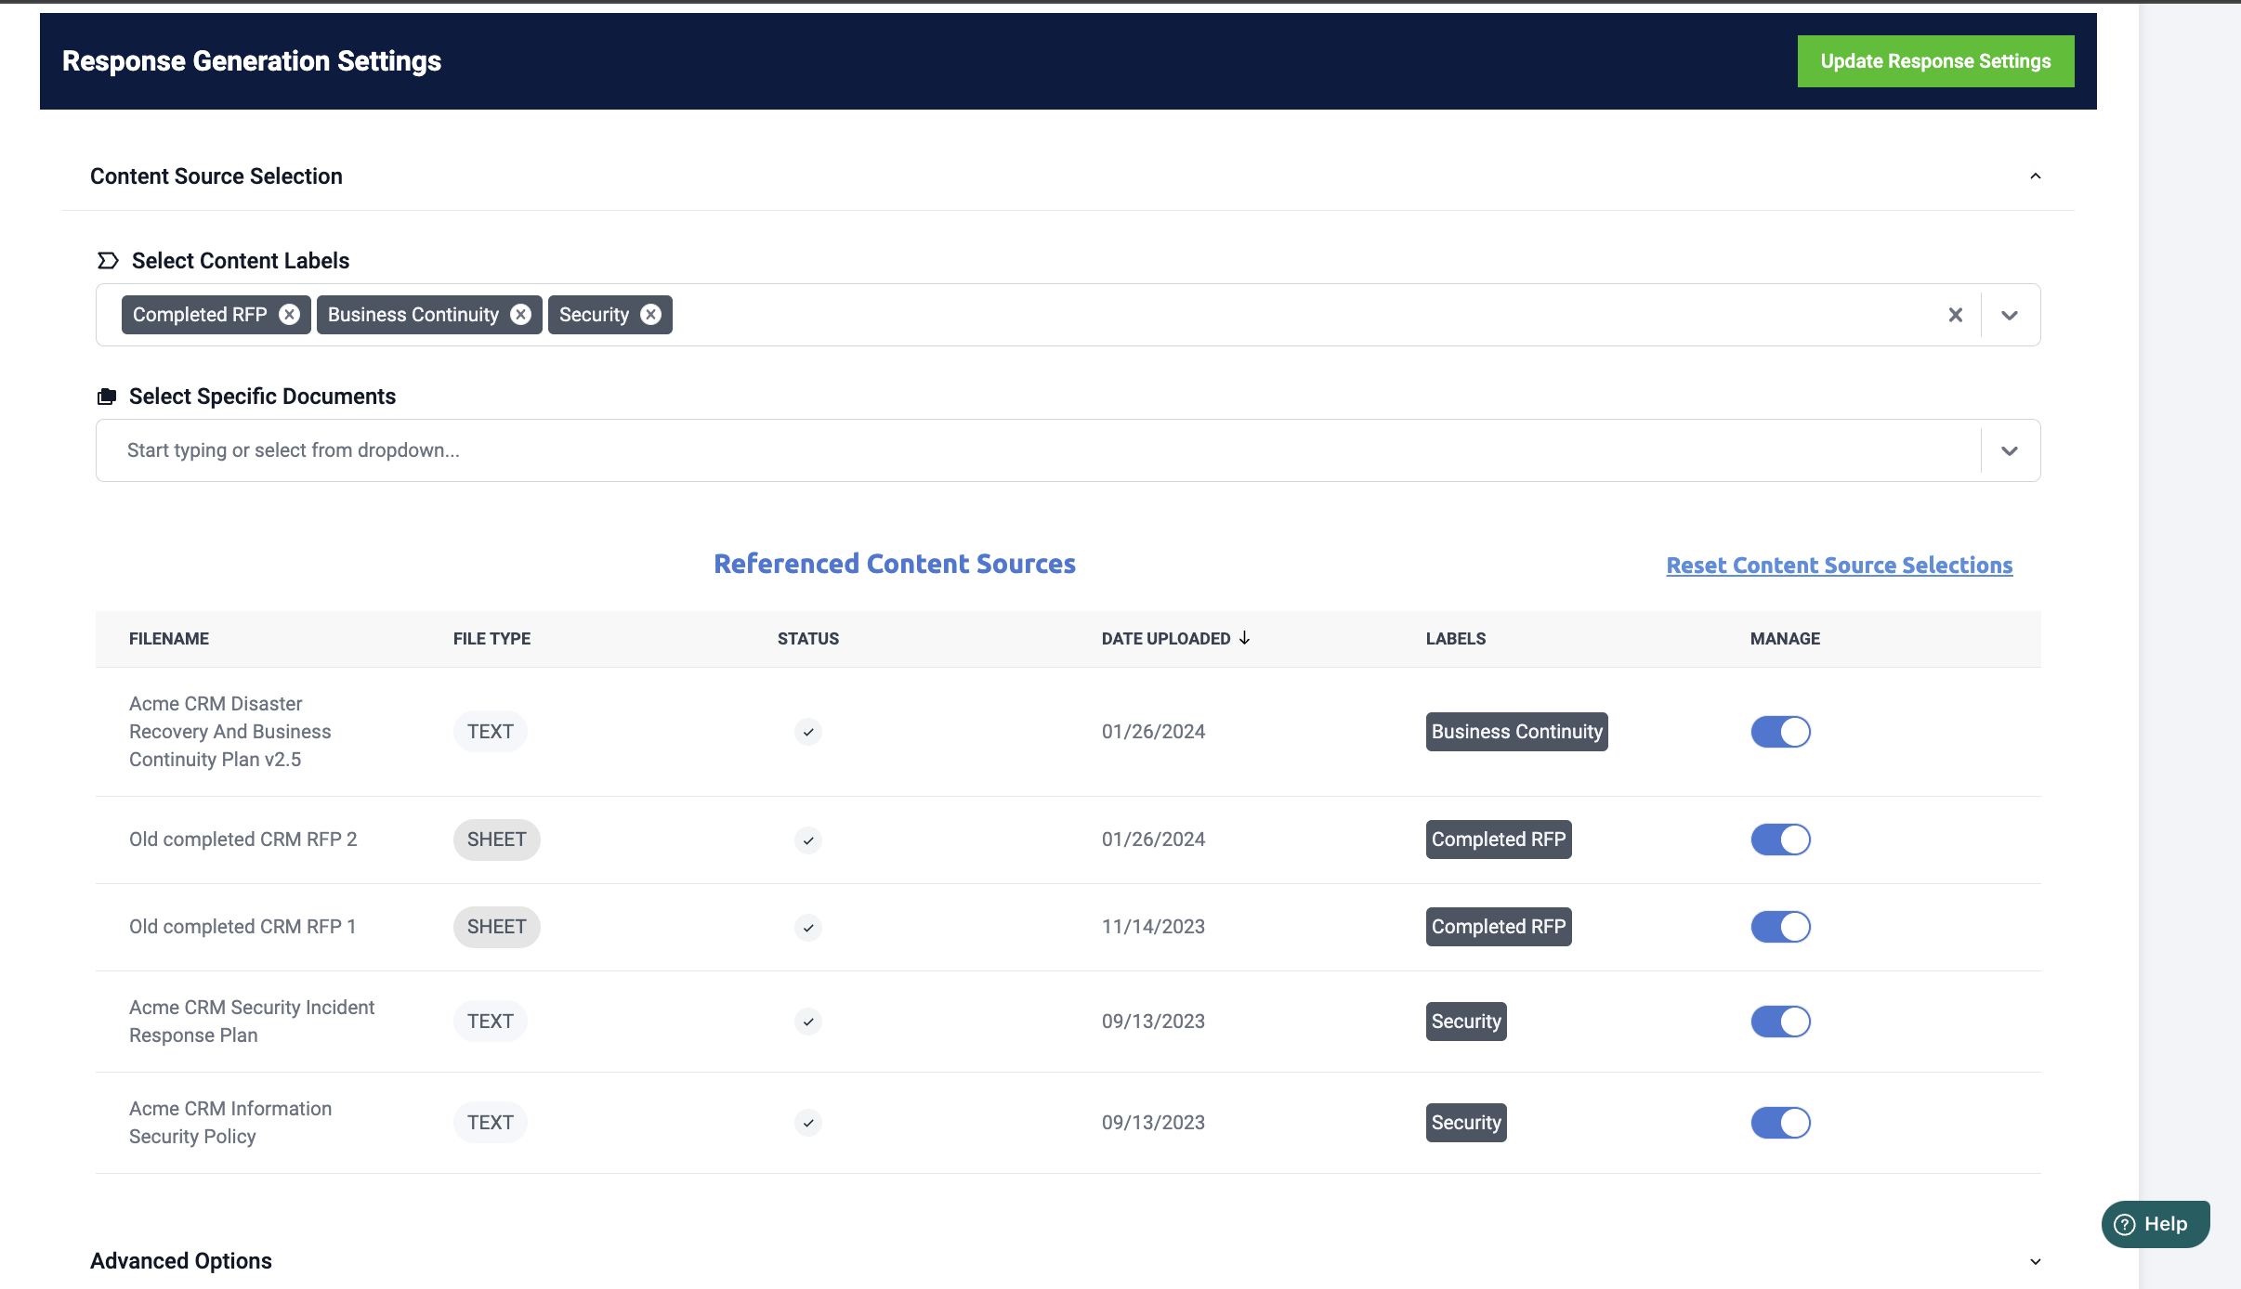Collapse the Content Source Selection section
This screenshot has width=2241, height=1289.
[2035, 176]
